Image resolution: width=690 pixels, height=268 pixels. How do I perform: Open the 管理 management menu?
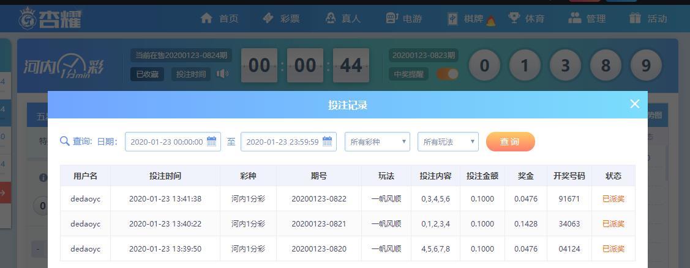click(587, 18)
